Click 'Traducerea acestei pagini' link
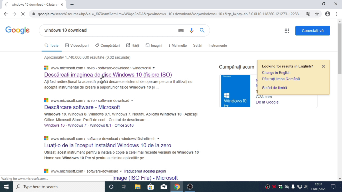 pyautogui.click(x=144, y=171)
